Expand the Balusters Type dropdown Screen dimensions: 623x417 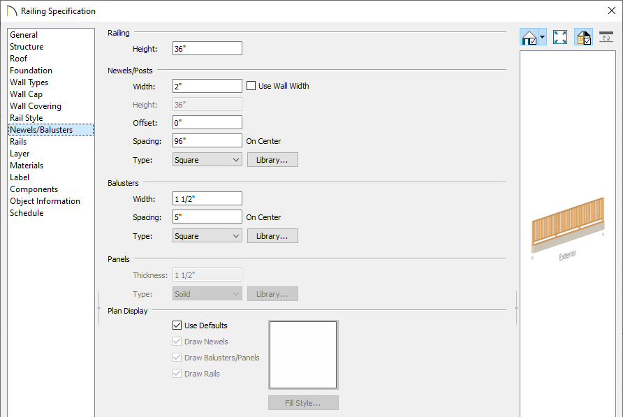[207, 236]
